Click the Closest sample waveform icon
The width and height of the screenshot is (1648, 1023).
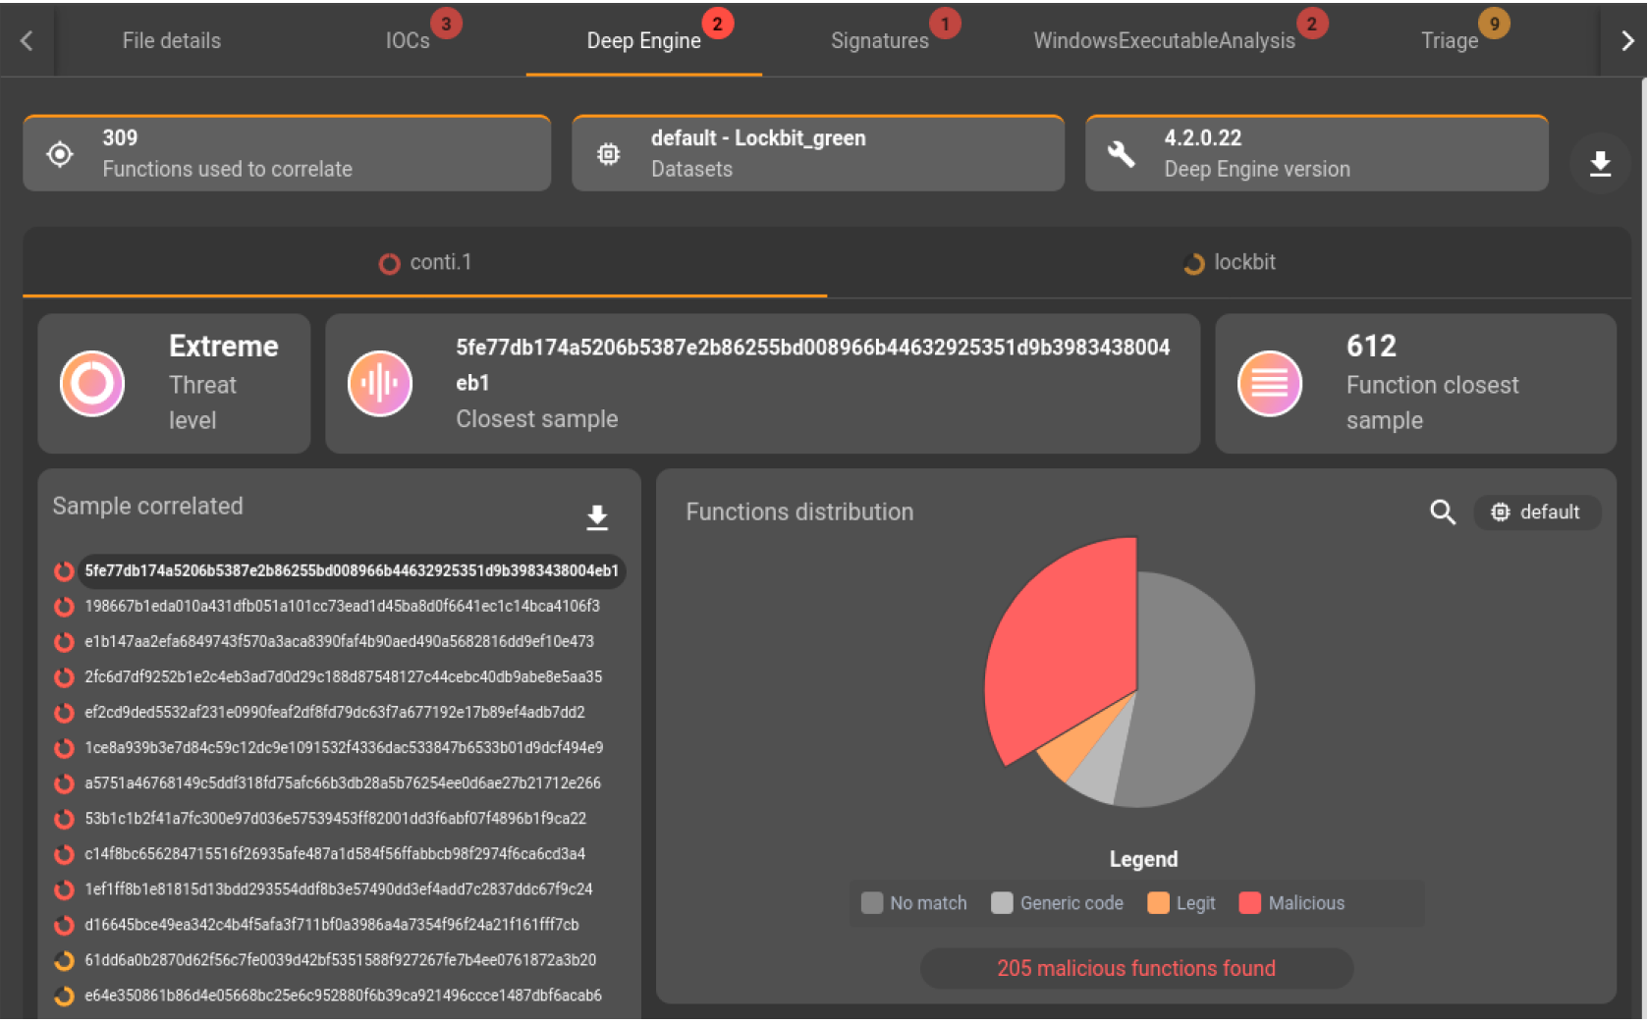380,384
